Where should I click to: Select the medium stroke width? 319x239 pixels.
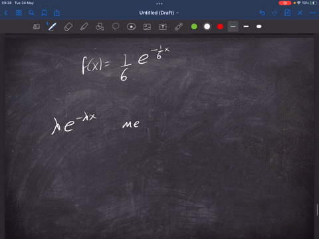click(246, 27)
